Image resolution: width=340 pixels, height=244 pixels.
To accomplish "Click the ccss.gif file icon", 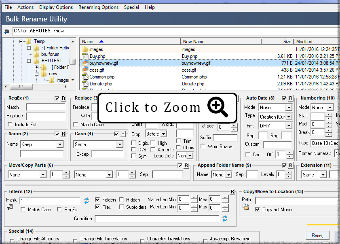I will 85,70.
